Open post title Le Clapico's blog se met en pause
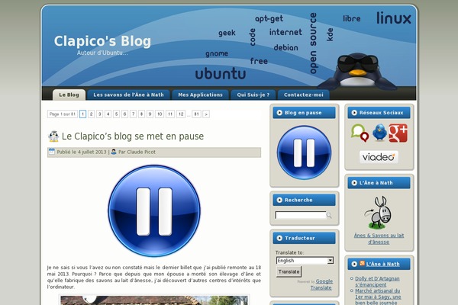458x305 pixels. [133, 136]
